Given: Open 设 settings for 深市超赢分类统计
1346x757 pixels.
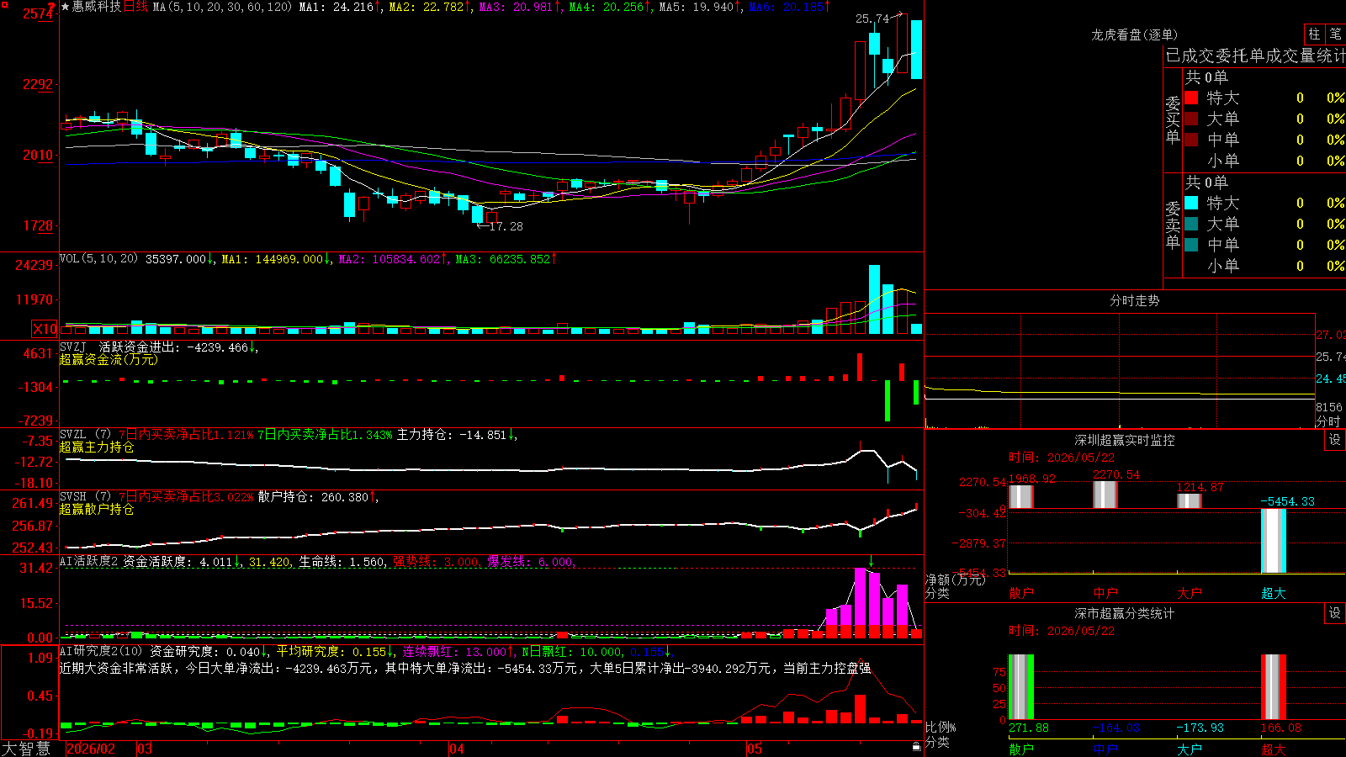Looking at the screenshot, I should (1335, 613).
